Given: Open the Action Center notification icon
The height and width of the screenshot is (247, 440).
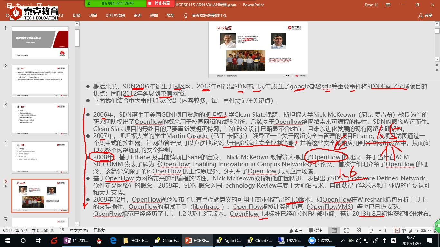Looking at the screenshot, I should (x=429, y=241).
